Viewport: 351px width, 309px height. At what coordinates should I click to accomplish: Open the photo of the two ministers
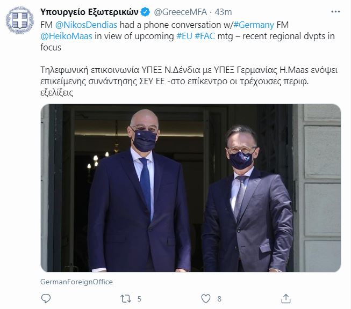(191, 188)
